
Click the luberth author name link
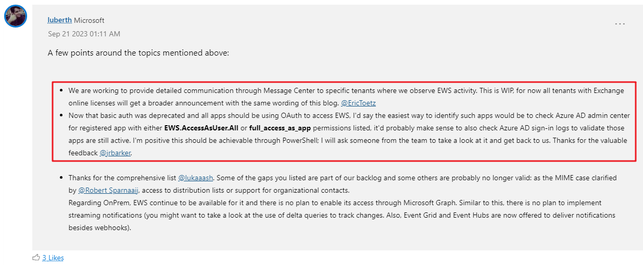59,20
